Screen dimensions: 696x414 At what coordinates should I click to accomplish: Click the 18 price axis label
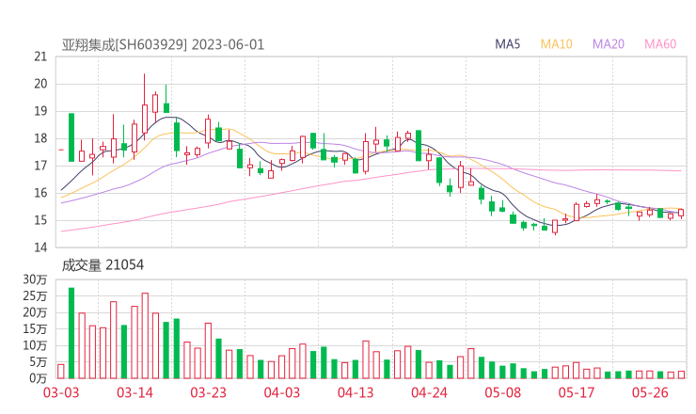click(x=40, y=138)
